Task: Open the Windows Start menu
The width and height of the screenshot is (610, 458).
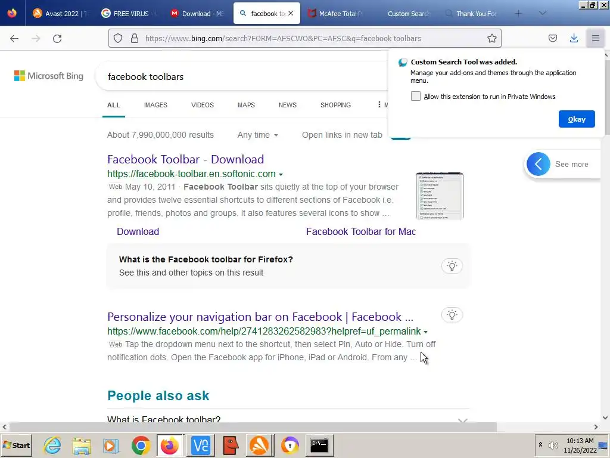Action: click(17, 445)
